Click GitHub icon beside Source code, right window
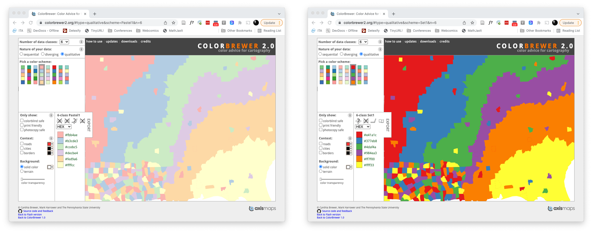Image resolution: width=593 pixels, height=232 pixels. click(319, 211)
